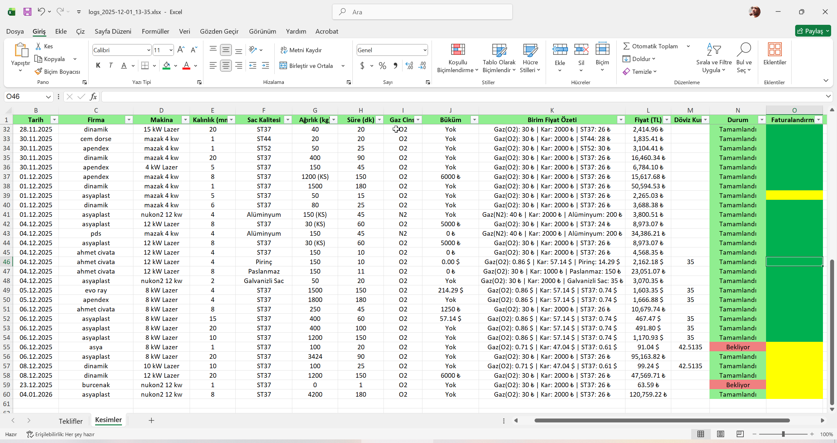The image size is (837, 443).
Task: Open the Genel number format dropdown
Action: click(424, 50)
